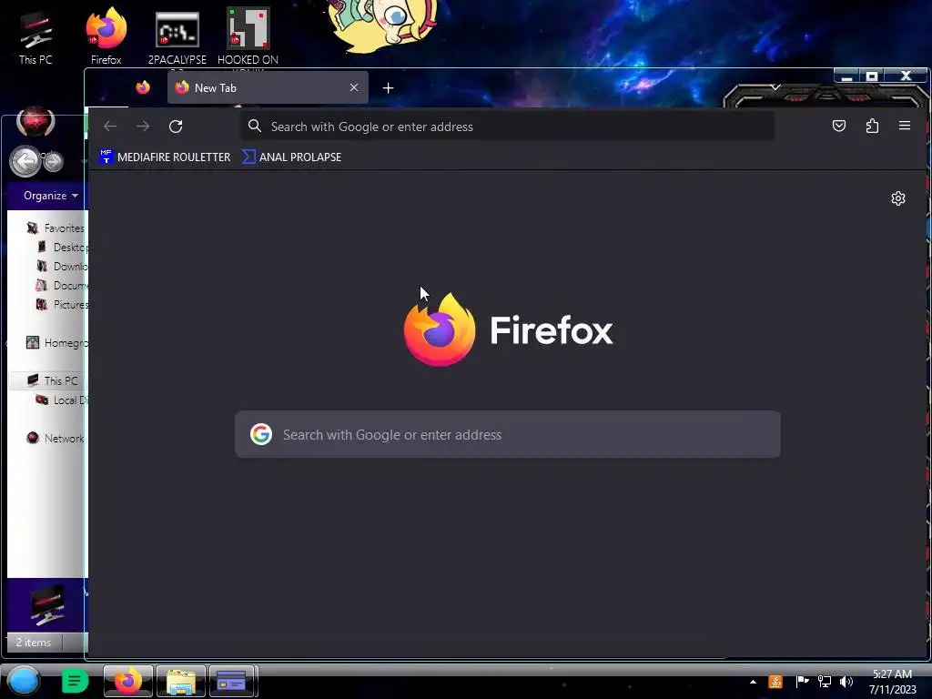Open volume speaker tray icon

coord(846,682)
